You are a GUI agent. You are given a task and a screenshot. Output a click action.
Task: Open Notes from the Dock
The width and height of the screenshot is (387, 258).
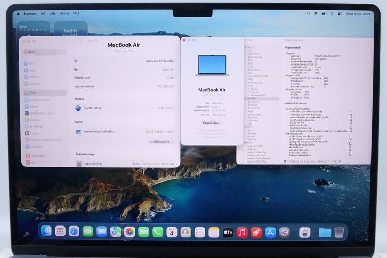(x=214, y=233)
